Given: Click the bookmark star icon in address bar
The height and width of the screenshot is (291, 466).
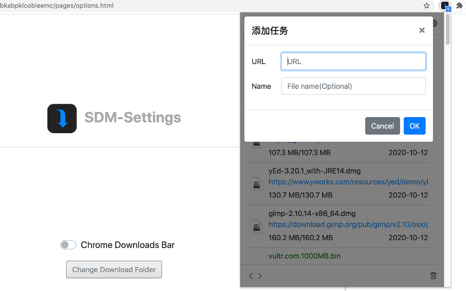Looking at the screenshot, I should 427,5.
